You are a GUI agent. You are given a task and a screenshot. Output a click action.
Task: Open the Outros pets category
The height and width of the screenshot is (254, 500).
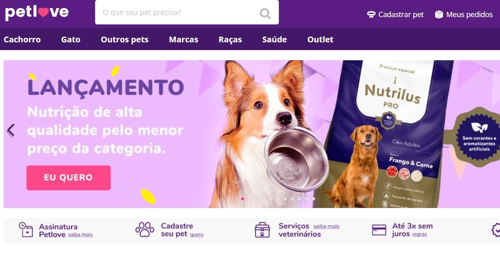(x=125, y=39)
